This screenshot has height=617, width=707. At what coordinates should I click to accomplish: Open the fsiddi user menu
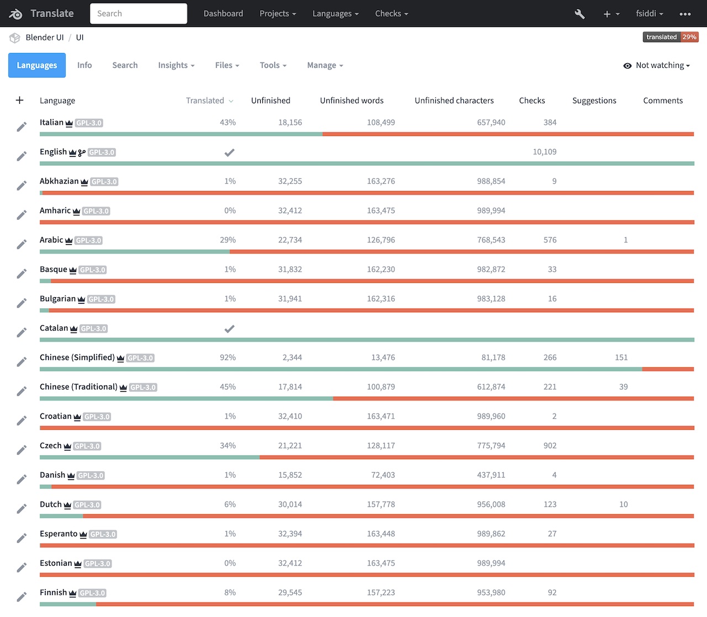click(650, 14)
